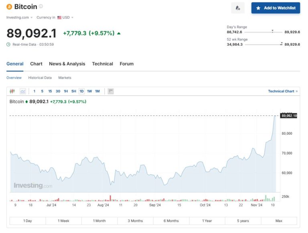The width and height of the screenshot is (308, 233).
Task: Open the Investing.com data source dropdown
Action: coord(19,18)
